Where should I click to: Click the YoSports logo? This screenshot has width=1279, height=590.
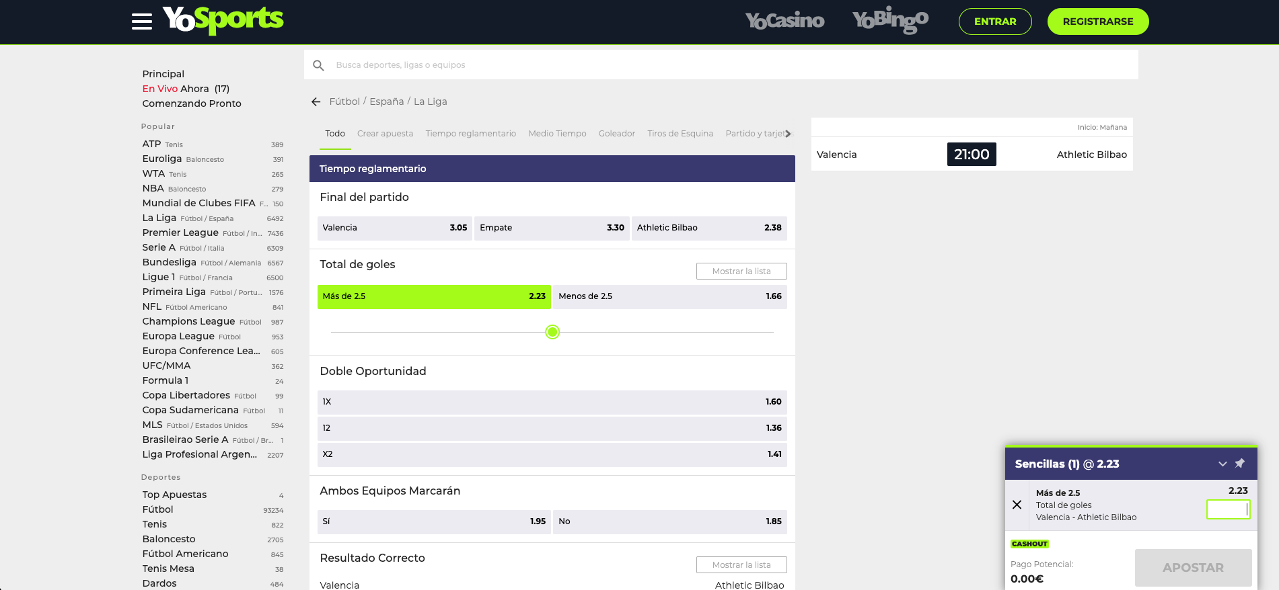click(x=223, y=19)
